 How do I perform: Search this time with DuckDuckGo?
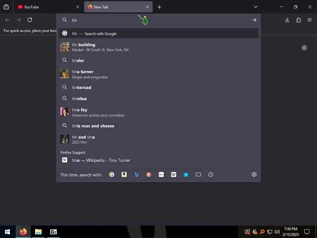point(149,174)
